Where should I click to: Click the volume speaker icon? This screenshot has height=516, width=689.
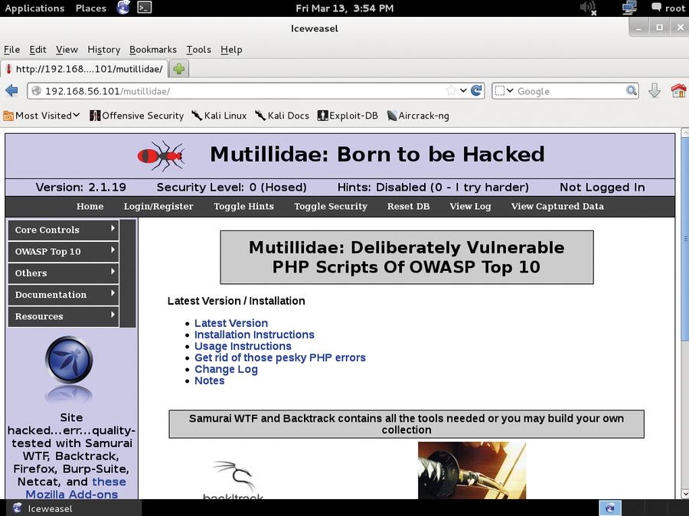click(587, 8)
